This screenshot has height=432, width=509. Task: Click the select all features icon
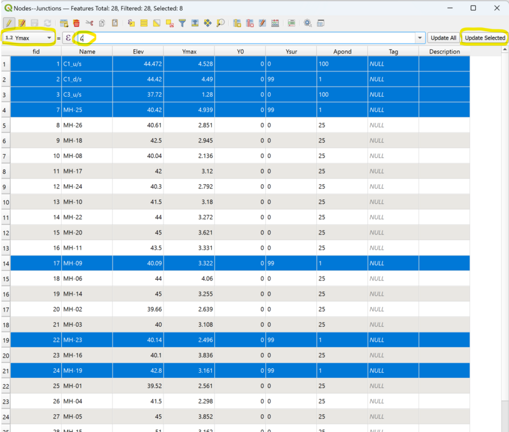point(144,23)
